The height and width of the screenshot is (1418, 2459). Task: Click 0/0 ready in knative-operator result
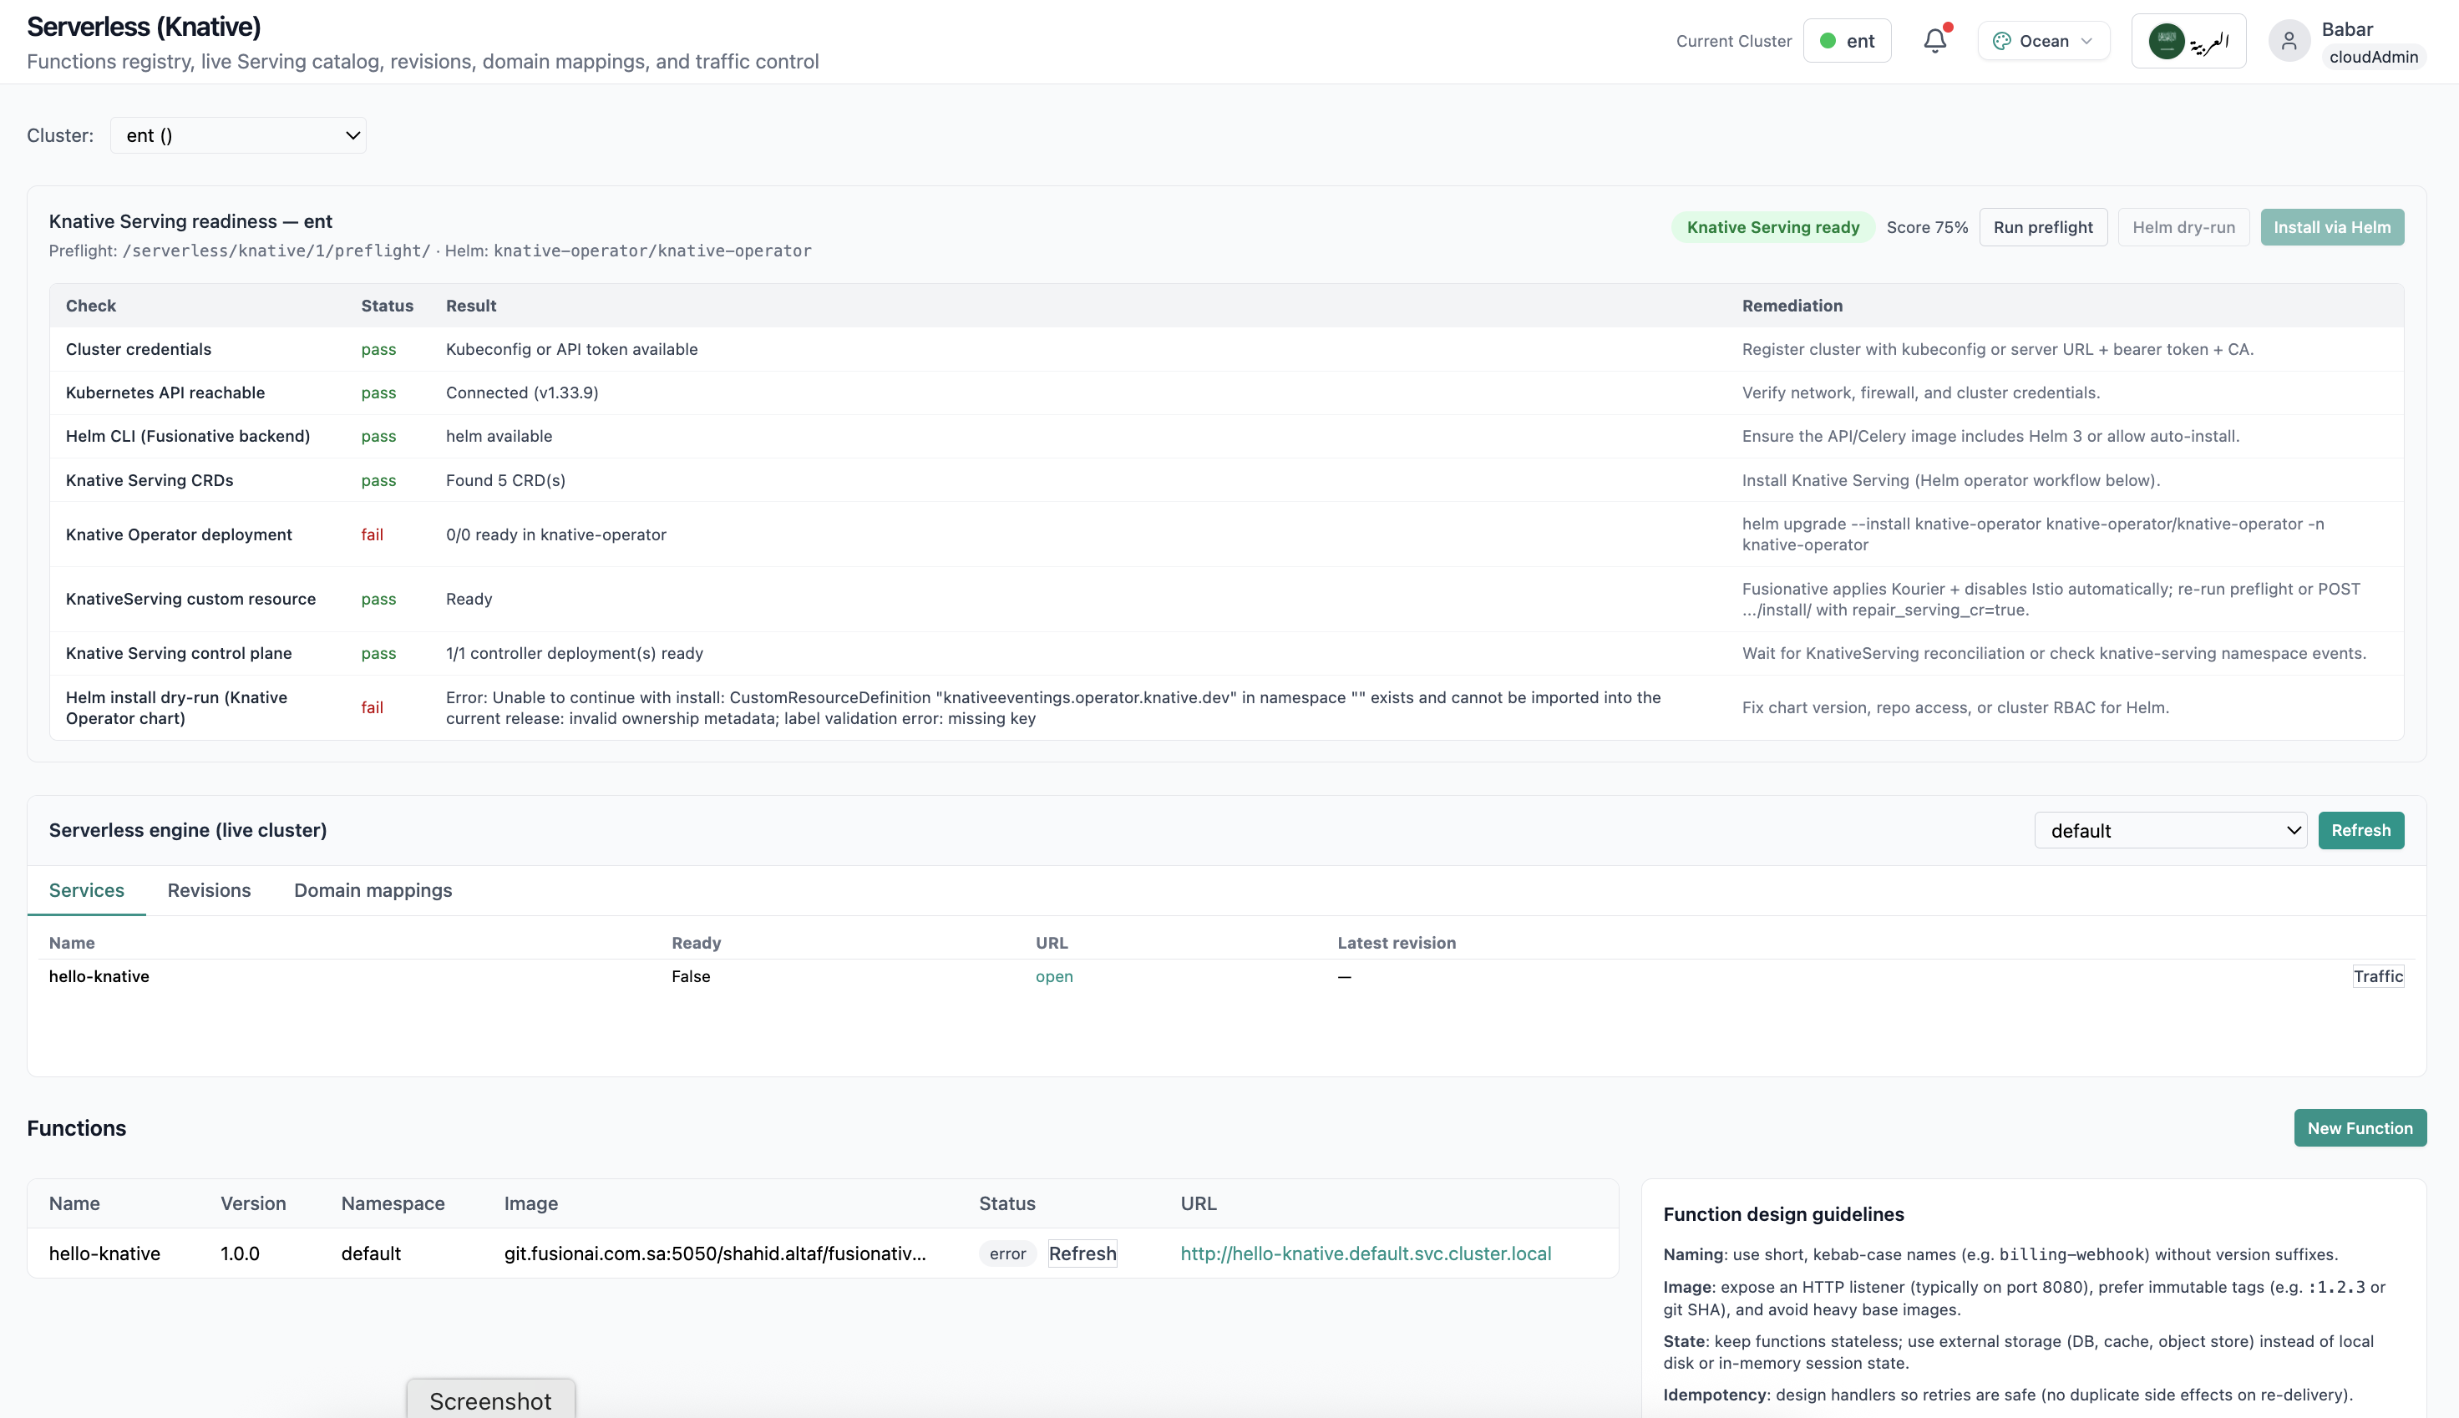tap(556, 534)
